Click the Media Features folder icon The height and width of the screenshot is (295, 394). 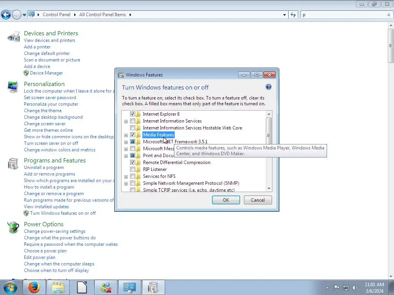pyautogui.click(x=138, y=135)
